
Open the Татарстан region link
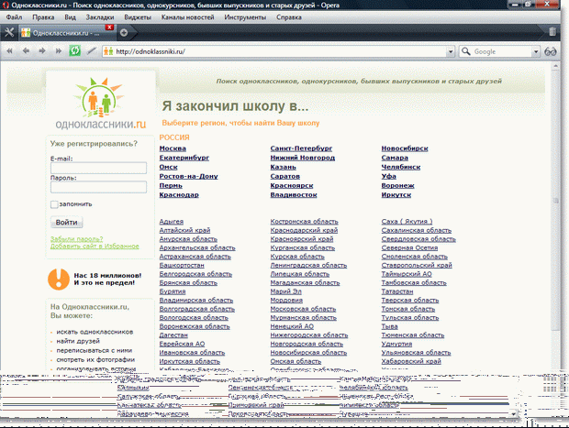click(x=397, y=291)
